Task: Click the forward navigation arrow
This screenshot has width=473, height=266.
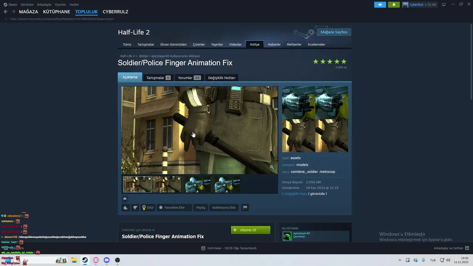Action: 13,12
